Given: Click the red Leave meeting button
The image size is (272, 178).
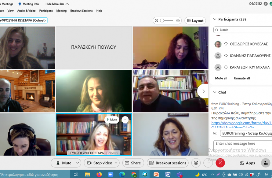Looking at the screenshot, I should (220, 163).
